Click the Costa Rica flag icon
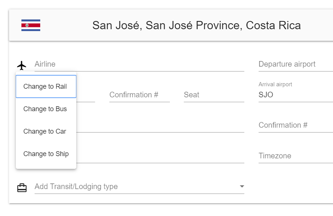This screenshot has width=333, height=216. [31, 25]
